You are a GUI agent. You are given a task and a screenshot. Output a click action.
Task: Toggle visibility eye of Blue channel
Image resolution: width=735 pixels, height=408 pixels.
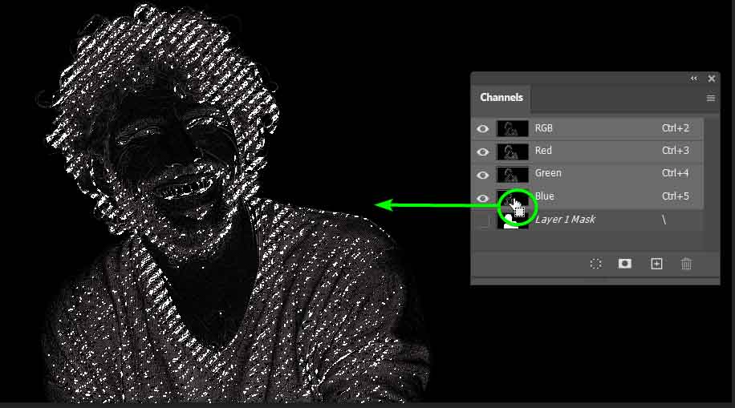[483, 198]
